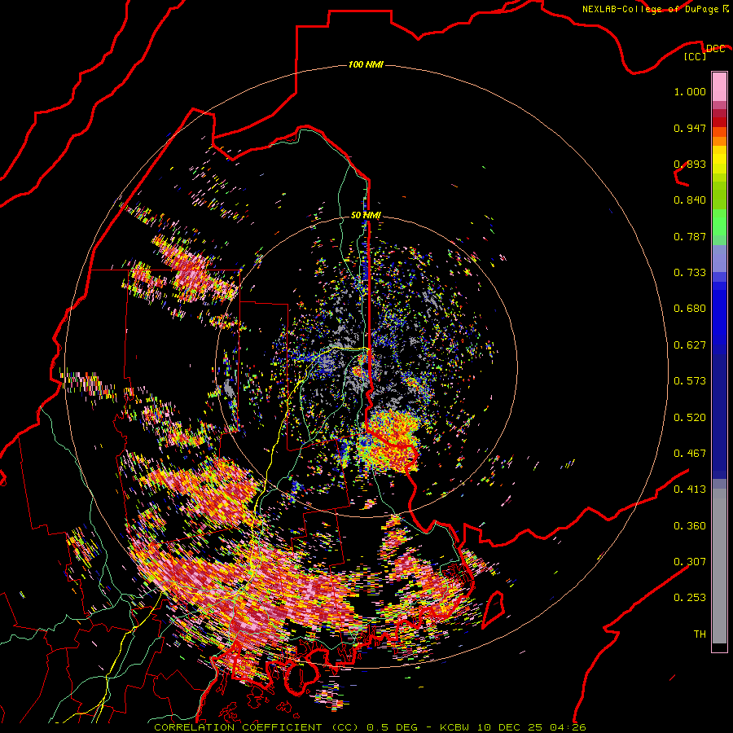This screenshot has width=733, height=733.
Task: Click the 0.573 scale value
Action: [x=690, y=381]
